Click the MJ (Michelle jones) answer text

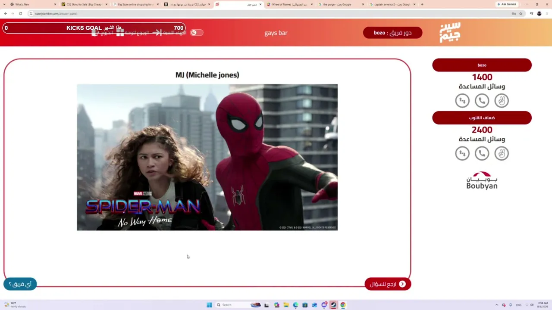(207, 75)
